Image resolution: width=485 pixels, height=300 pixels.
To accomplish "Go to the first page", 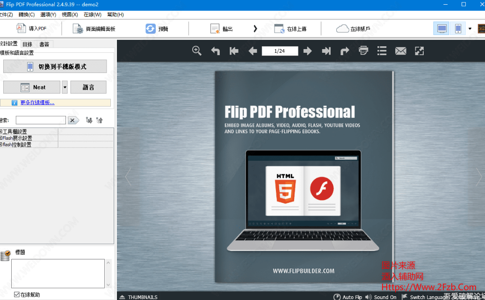I will pyautogui.click(x=234, y=51).
